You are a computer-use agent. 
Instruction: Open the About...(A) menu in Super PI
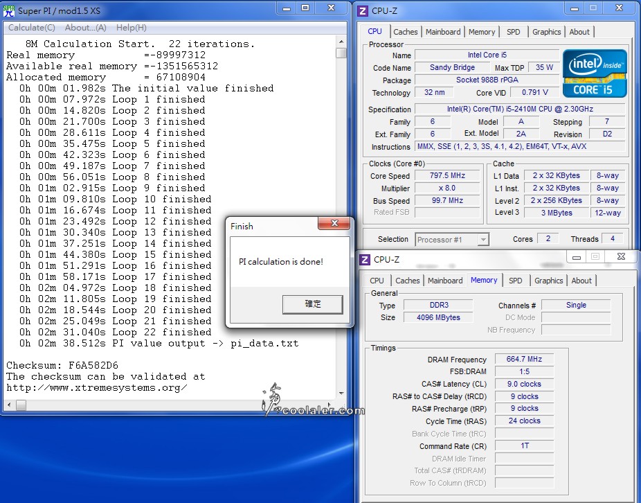click(85, 28)
